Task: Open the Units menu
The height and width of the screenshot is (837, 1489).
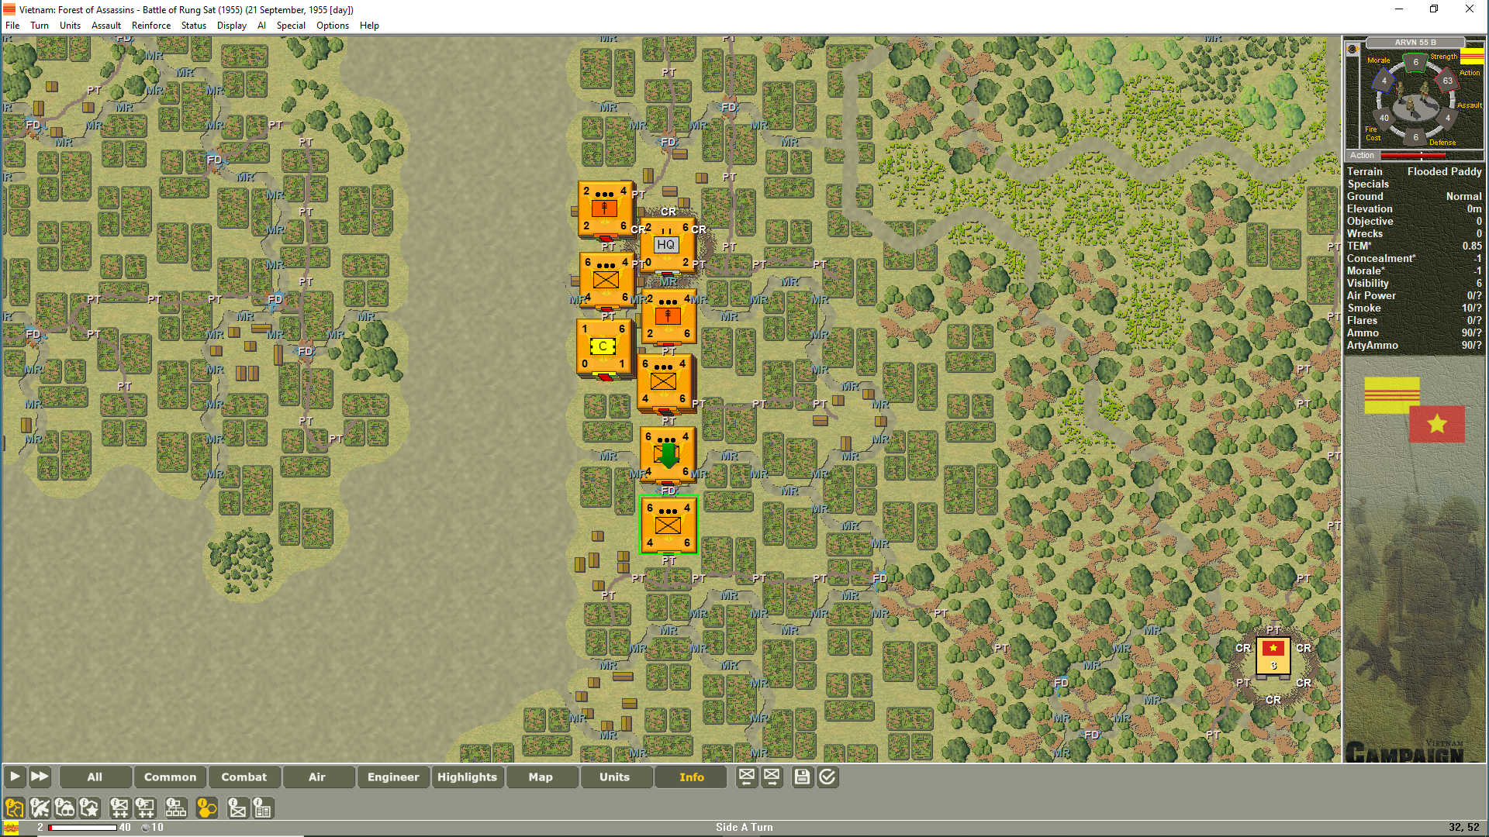Action: click(x=70, y=25)
